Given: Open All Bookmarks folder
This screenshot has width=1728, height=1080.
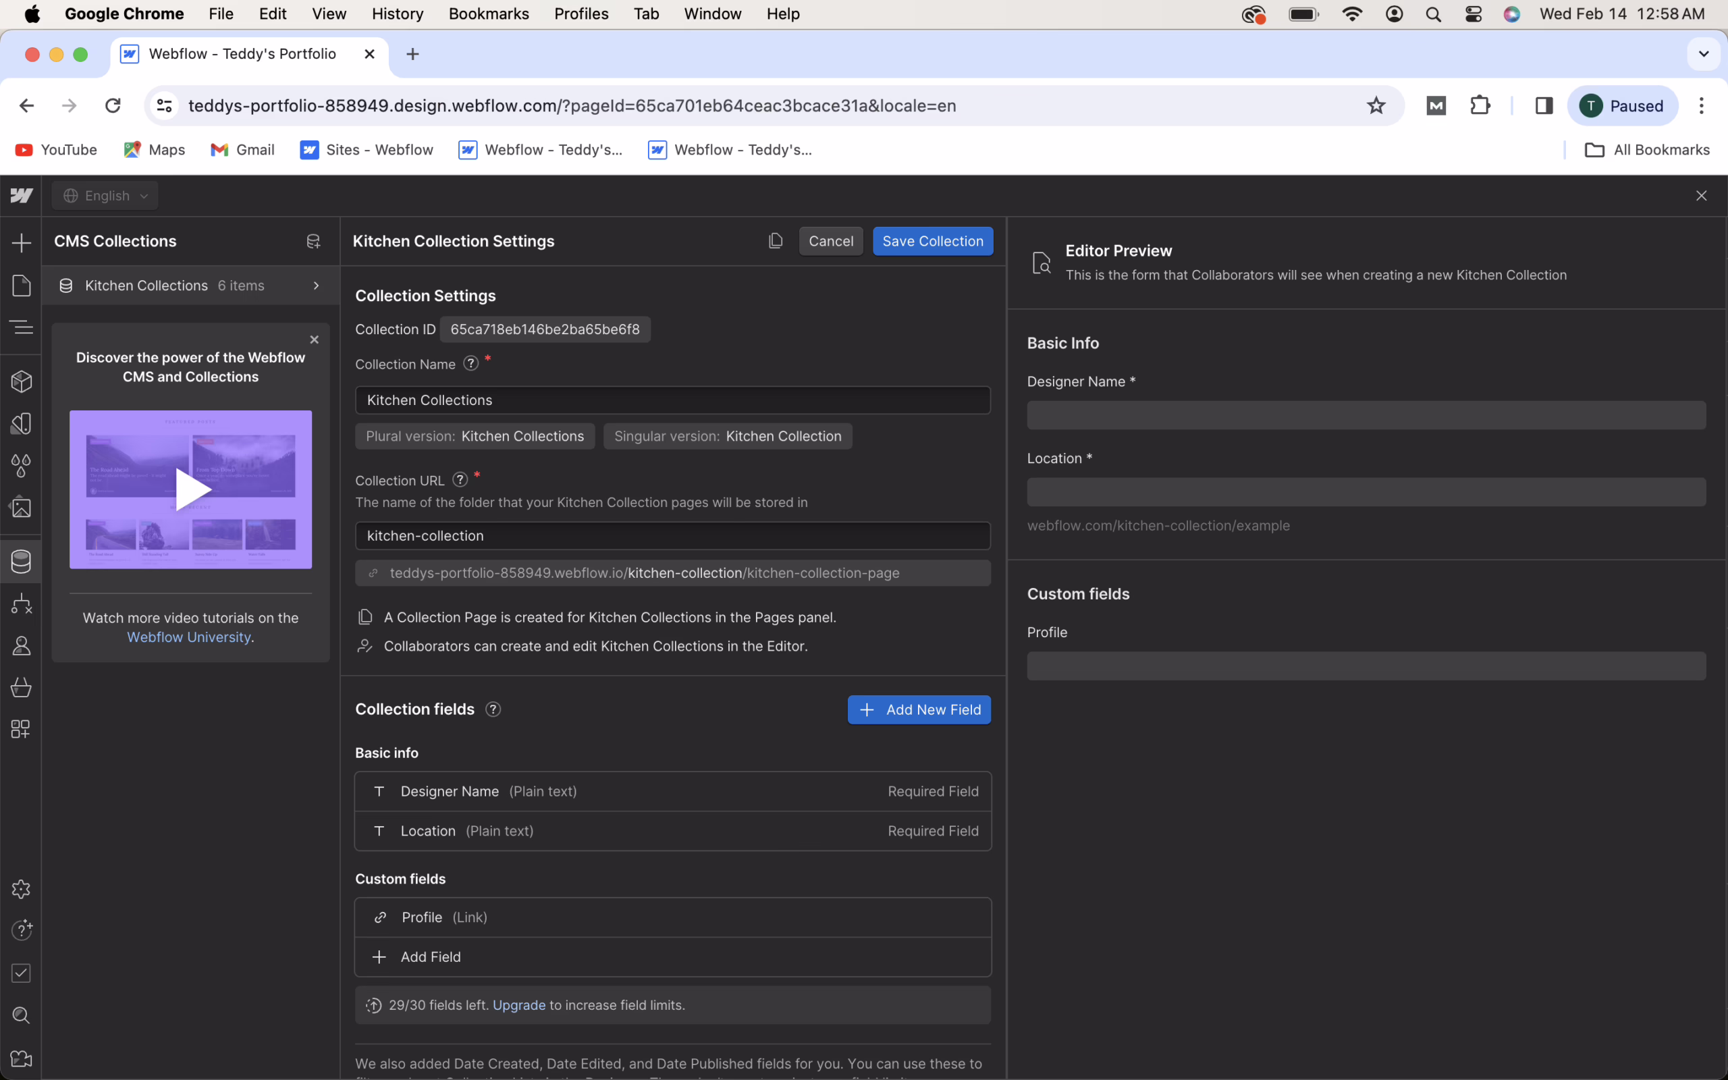Looking at the screenshot, I should 1647,150.
